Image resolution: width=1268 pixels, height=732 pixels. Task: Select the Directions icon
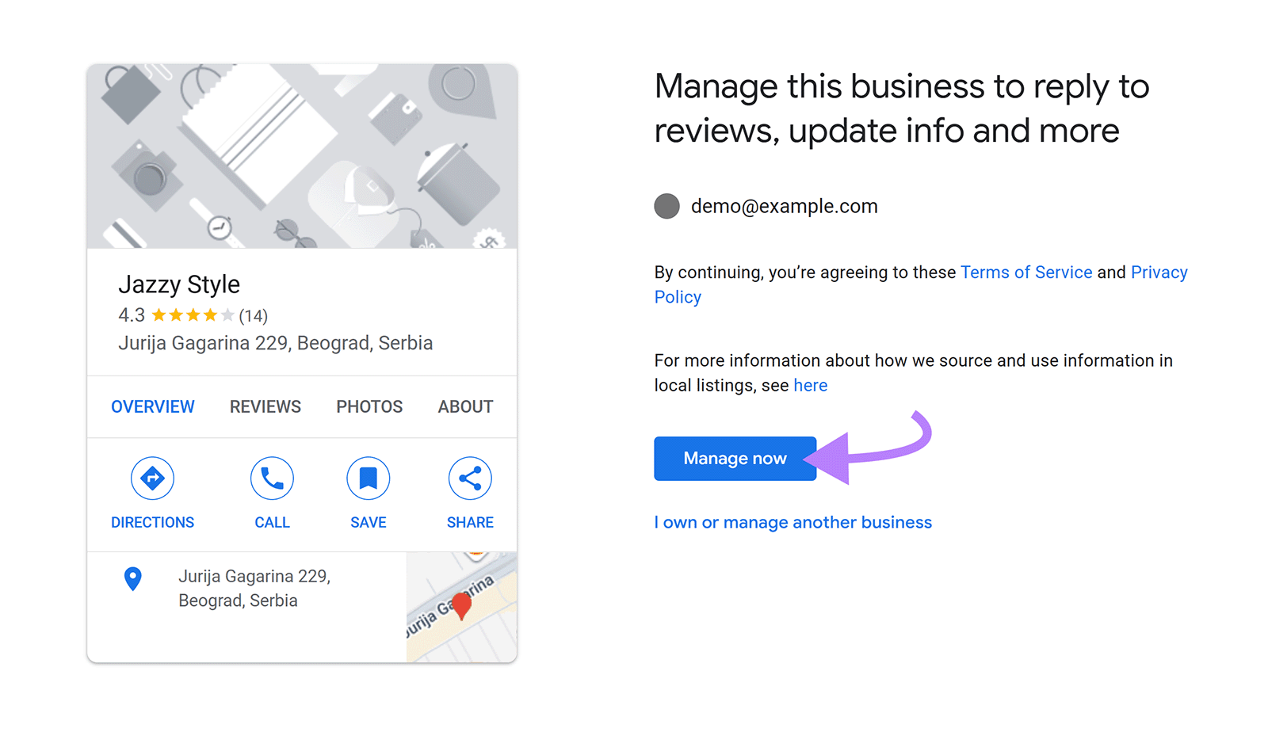click(152, 478)
